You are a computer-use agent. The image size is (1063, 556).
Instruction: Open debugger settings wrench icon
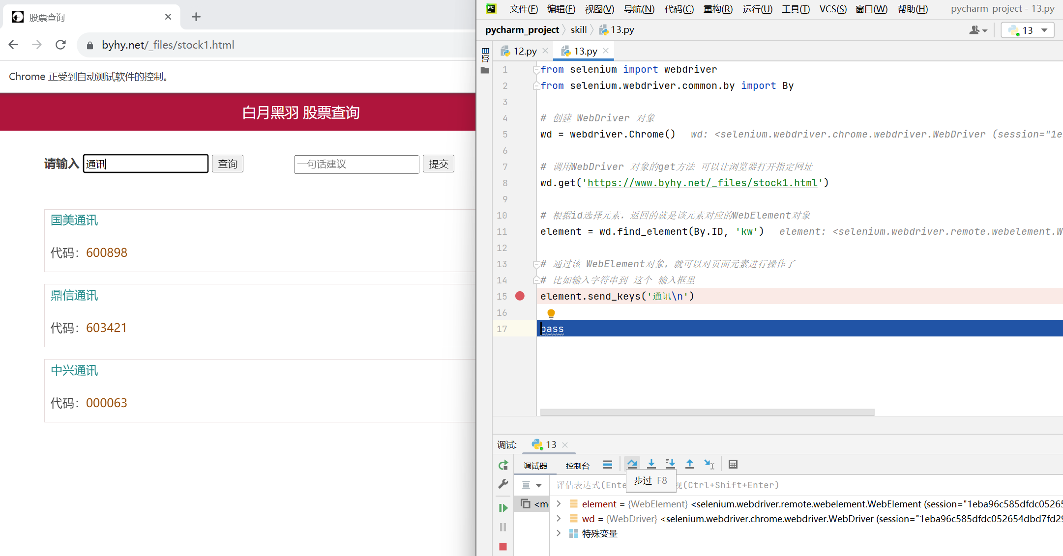pyautogui.click(x=503, y=484)
